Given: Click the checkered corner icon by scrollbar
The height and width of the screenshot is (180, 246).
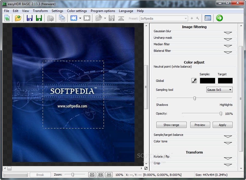Looking at the screenshot, I should pos(146,168).
